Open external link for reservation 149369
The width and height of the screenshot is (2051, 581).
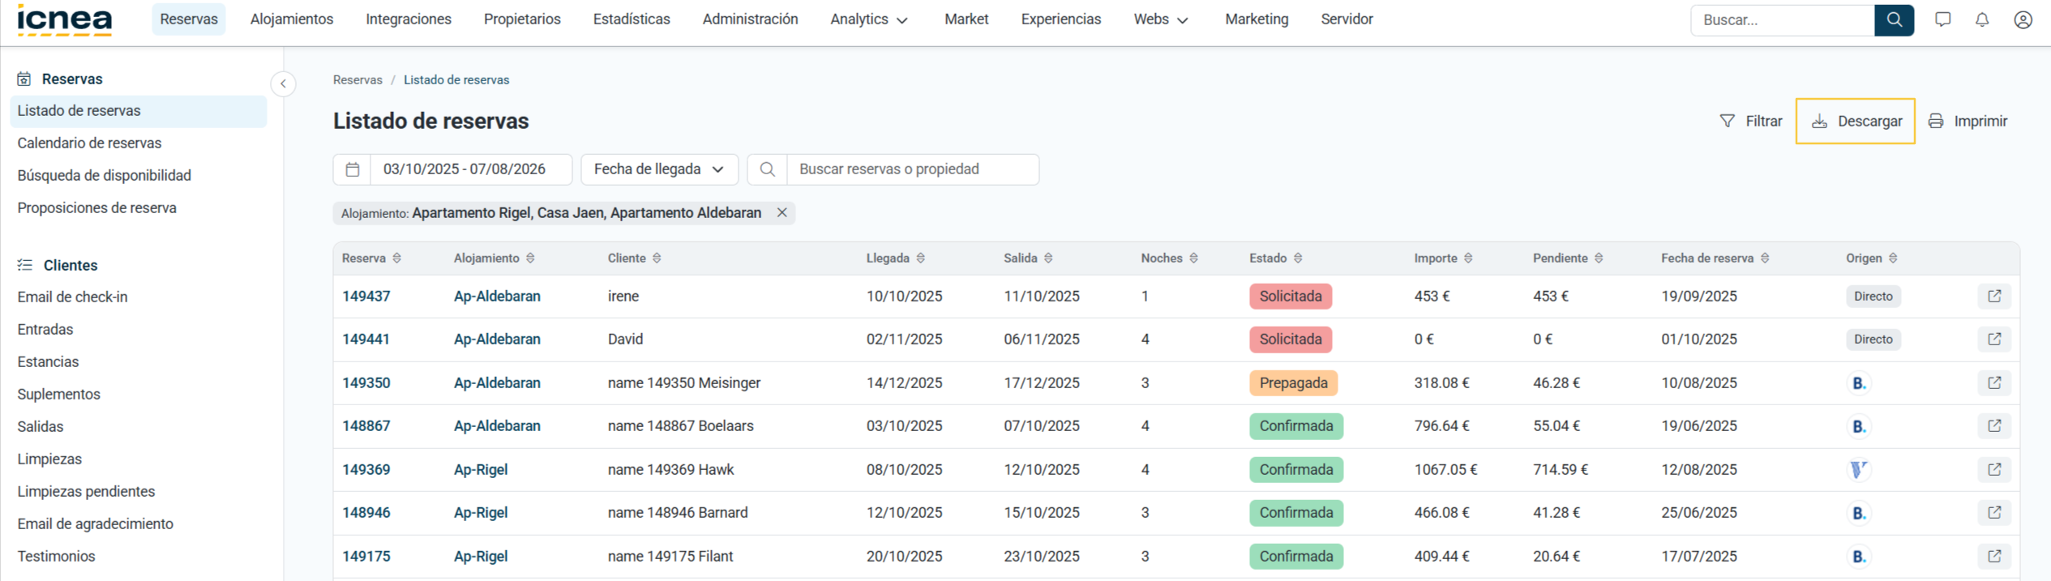[1994, 469]
